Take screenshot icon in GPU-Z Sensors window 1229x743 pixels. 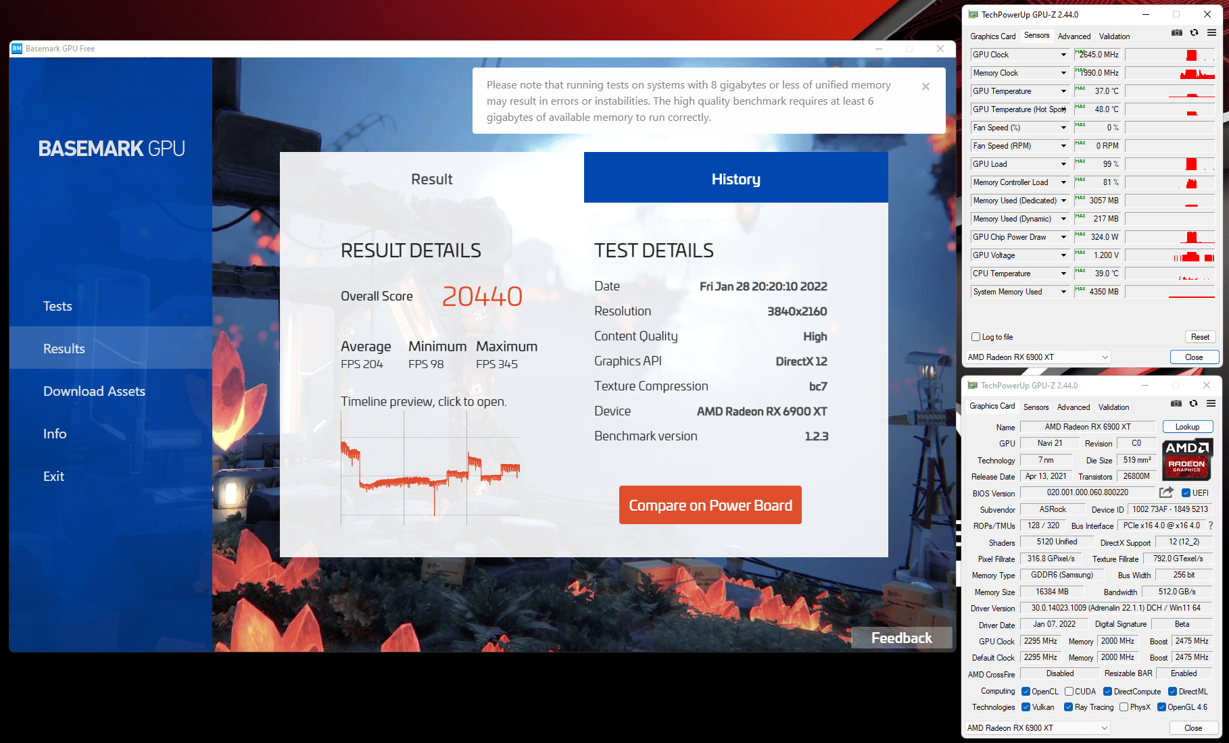pos(1177,32)
